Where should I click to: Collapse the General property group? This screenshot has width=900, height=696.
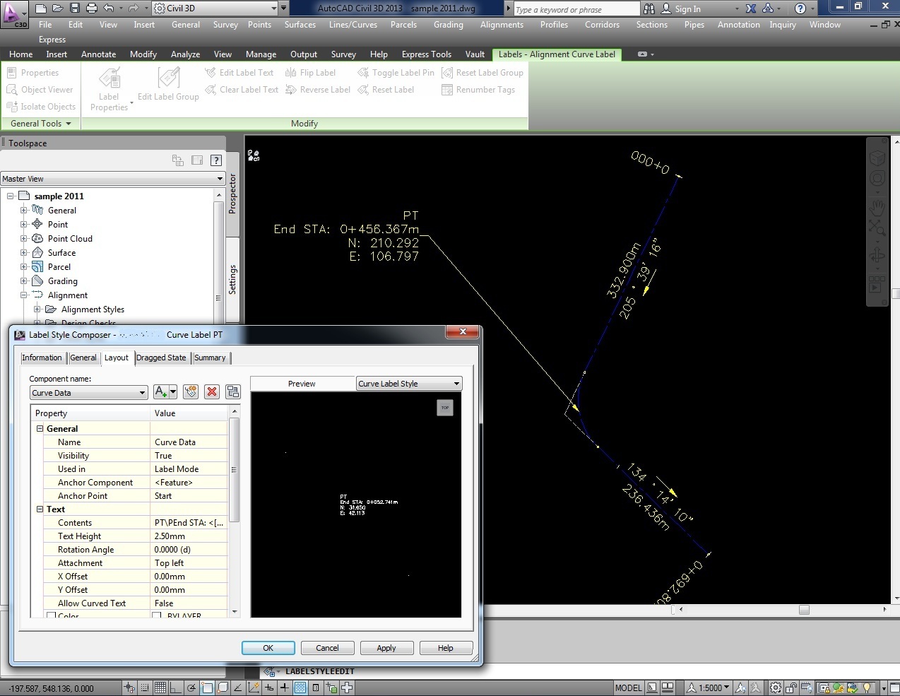[x=40, y=429]
